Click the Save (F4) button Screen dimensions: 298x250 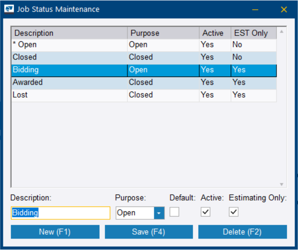click(x=149, y=232)
